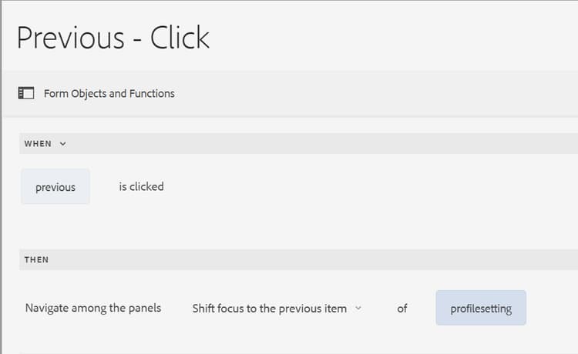
Task: Open 'Shift focus to the previous item' dropdown
Action: (269, 308)
